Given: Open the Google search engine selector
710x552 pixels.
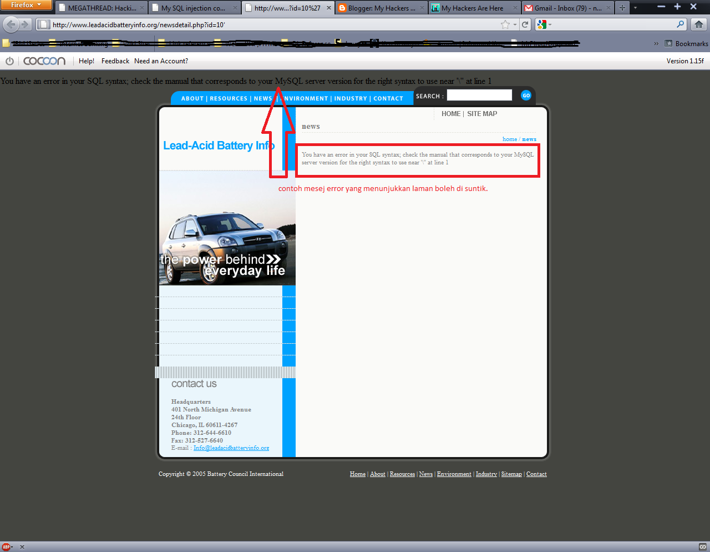Looking at the screenshot, I should coord(544,24).
